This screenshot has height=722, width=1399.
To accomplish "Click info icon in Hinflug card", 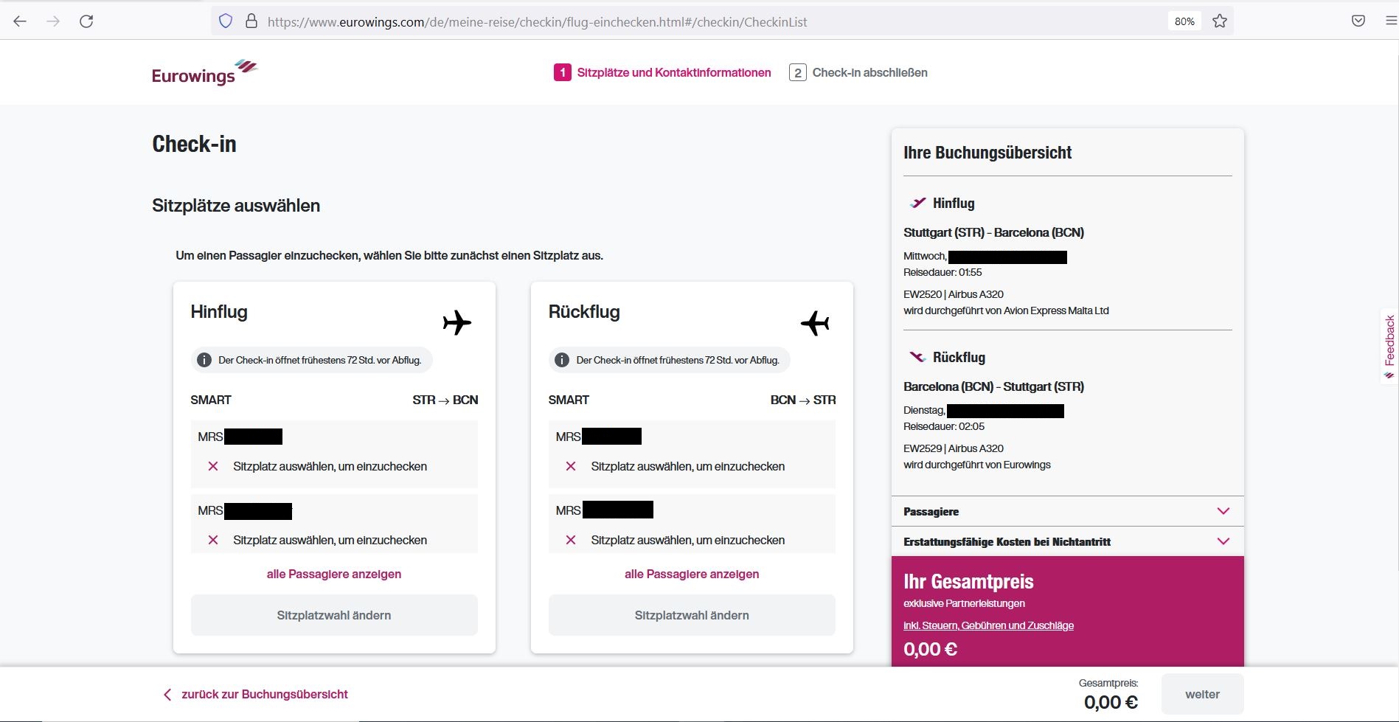I will pyautogui.click(x=204, y=360).
